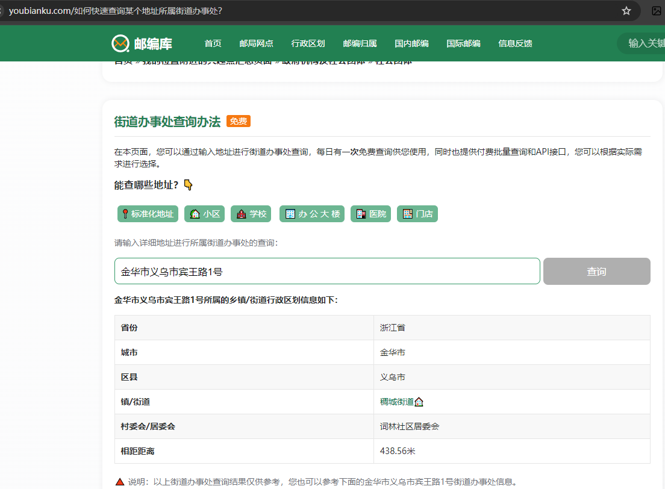Image resolution: width=665 pixels, height=489 pixels.
Task: Open the 信息反馈 nav entry
Action: [x=515, y=43]
